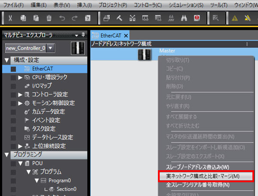Choose 全スレーブシリアル番号取得(N) from context menu
258x196 pixels.
(x=198, y=185)
